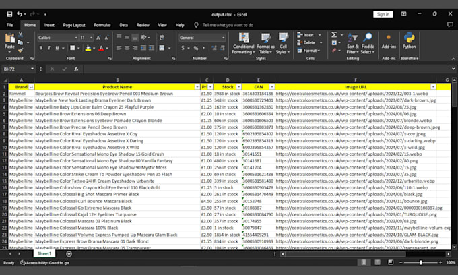Viewport: 458px width, 275px height.
Task: Open Conditional Formatting menu
Action: click(x=243, y=43)
